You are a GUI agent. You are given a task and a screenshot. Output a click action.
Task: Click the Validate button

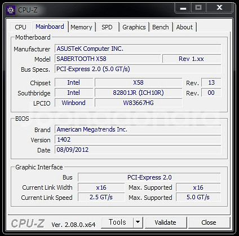(166, 222)
